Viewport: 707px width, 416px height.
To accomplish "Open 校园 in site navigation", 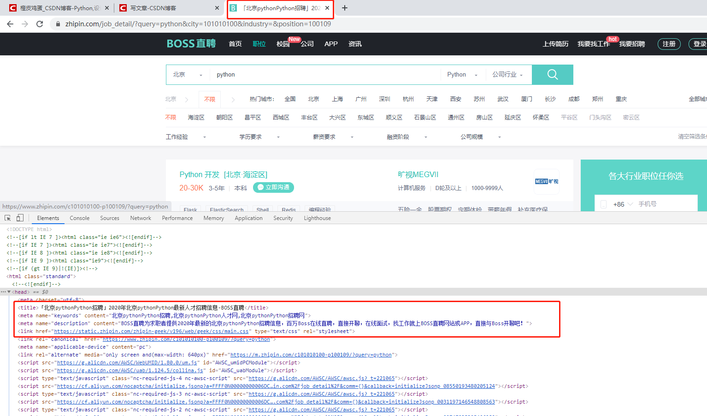I will [283, 44].
